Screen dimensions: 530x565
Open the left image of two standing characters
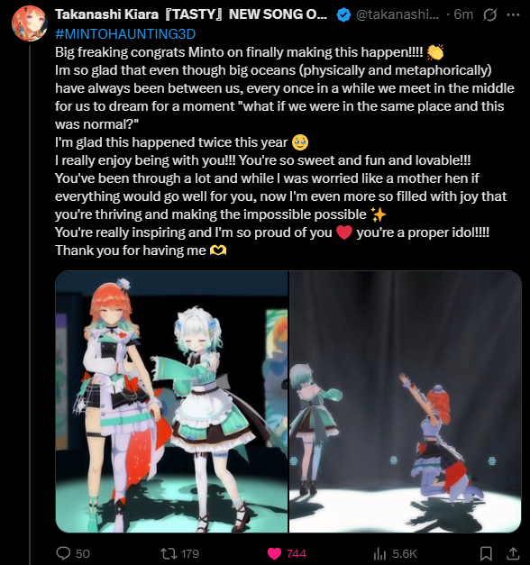pos(171,401)
